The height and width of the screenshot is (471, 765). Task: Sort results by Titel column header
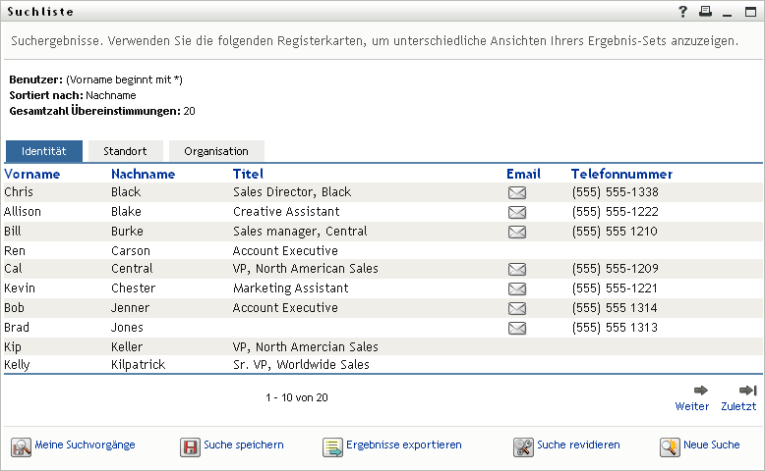coord(248,174)
